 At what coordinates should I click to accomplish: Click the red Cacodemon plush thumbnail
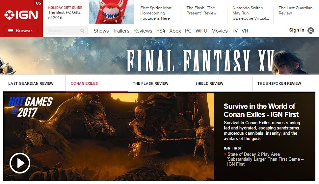coord(112,12)
